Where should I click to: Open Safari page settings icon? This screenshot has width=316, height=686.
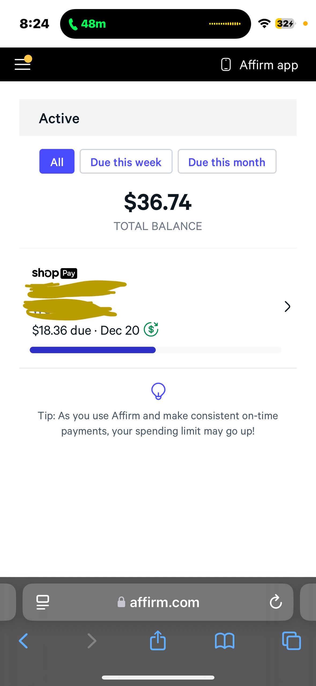click(x=43, y=602)
